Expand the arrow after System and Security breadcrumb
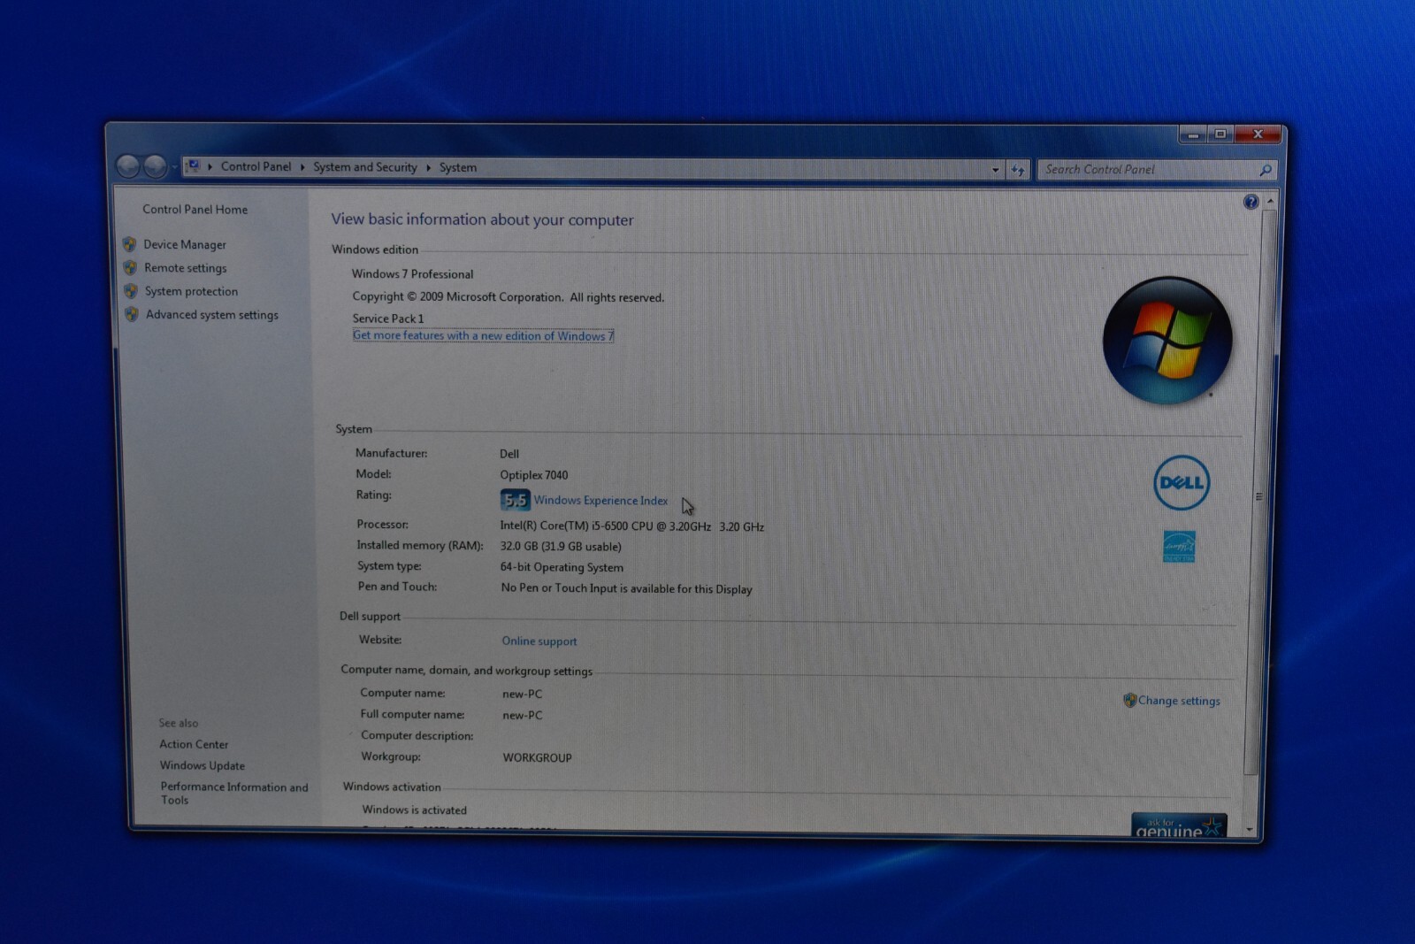 click(x=428, y=167)
